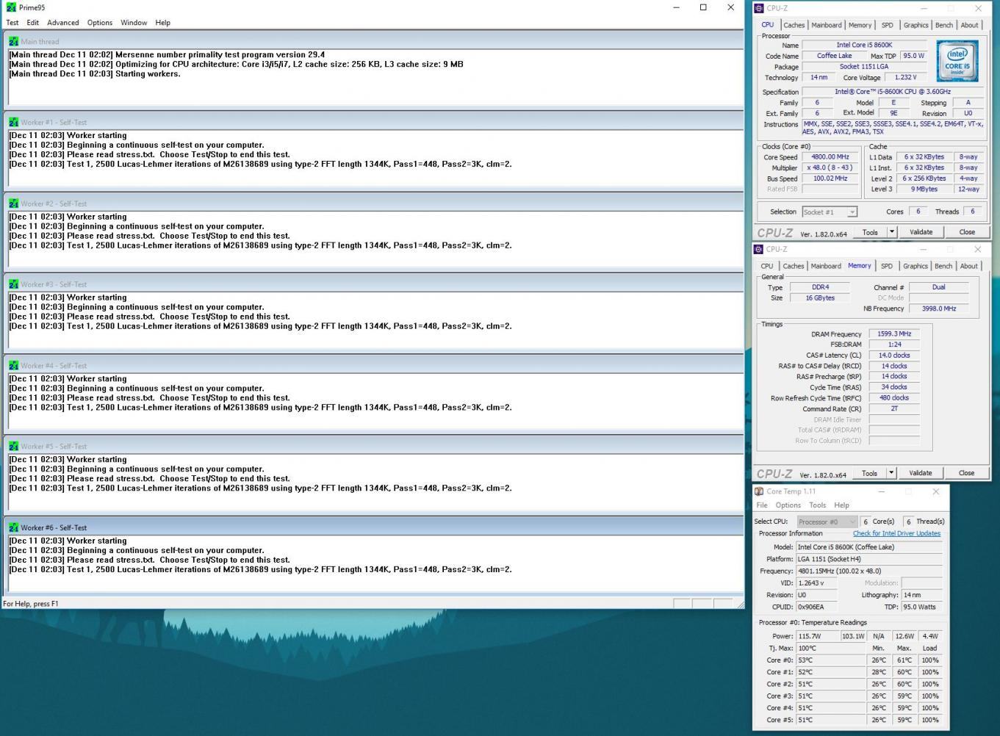
Task: Click the Multiplier x 48.0 (8 - 43) value
Action: pyautogui.click(x=830, y=167)
